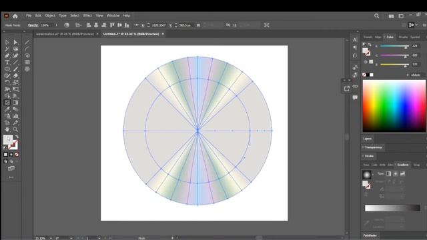Enable Draw Behind mode
Viewport: 427px width, 240px height.
[11, 161]
